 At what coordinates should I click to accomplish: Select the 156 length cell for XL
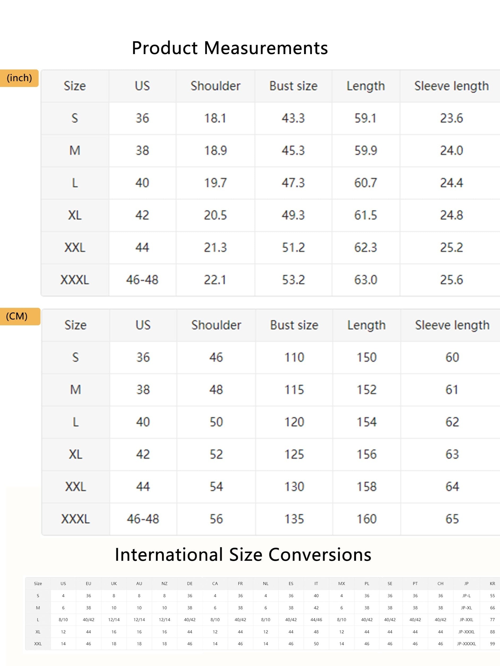(x=367, y=454)
